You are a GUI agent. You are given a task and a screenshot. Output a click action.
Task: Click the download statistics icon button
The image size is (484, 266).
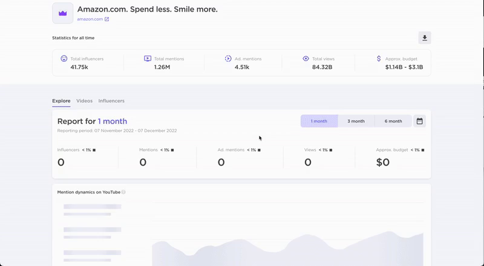pyautogui.click(x=425, y=38)
